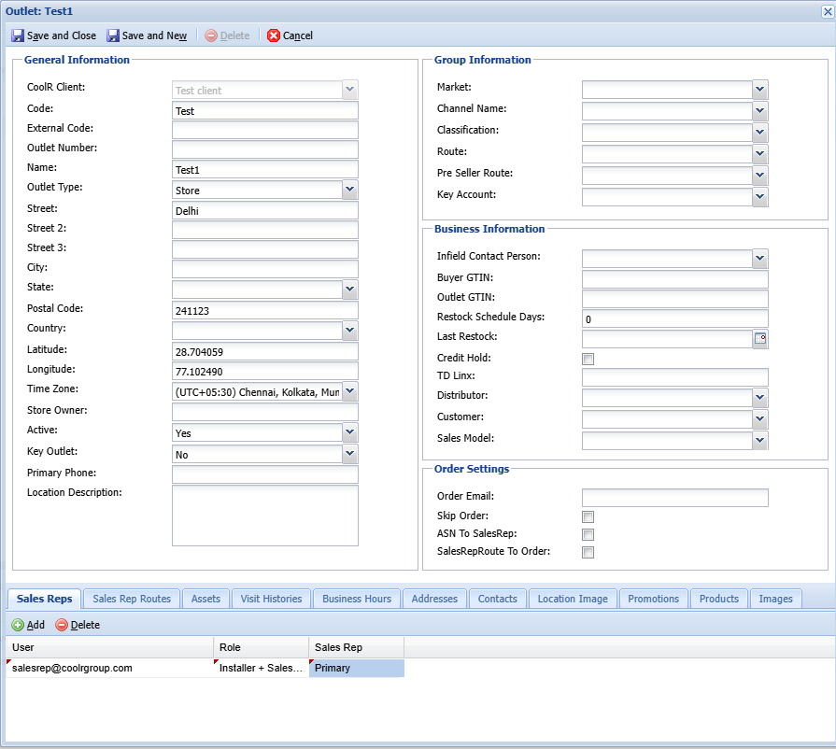The height and width of the screenshot is (749, 836).
Task: Click green Add icon in Sales Reps
Action: (18, 625)
